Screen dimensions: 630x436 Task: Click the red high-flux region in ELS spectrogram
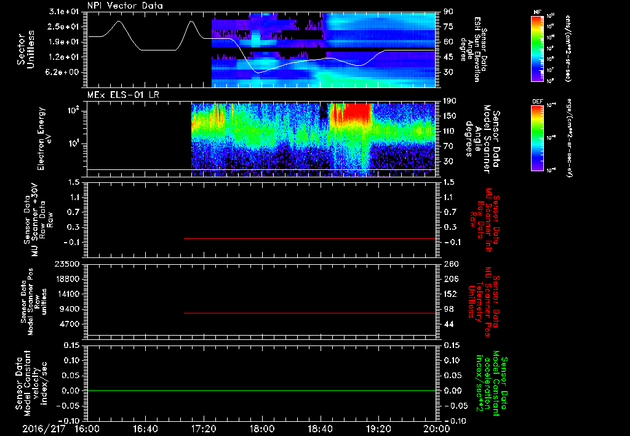coord(357,113)
